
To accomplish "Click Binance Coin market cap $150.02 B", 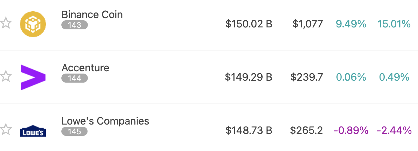I will pyautogui.click(x=249, y=24).
